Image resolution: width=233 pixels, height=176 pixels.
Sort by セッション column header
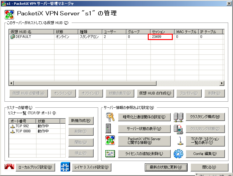[162, 32]
